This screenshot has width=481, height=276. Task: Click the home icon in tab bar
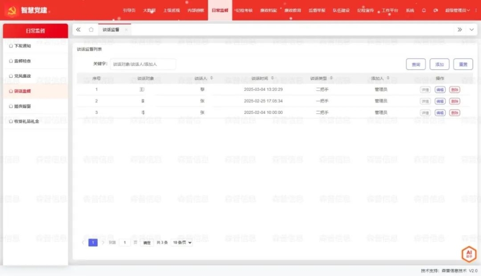tap(91, 30)
